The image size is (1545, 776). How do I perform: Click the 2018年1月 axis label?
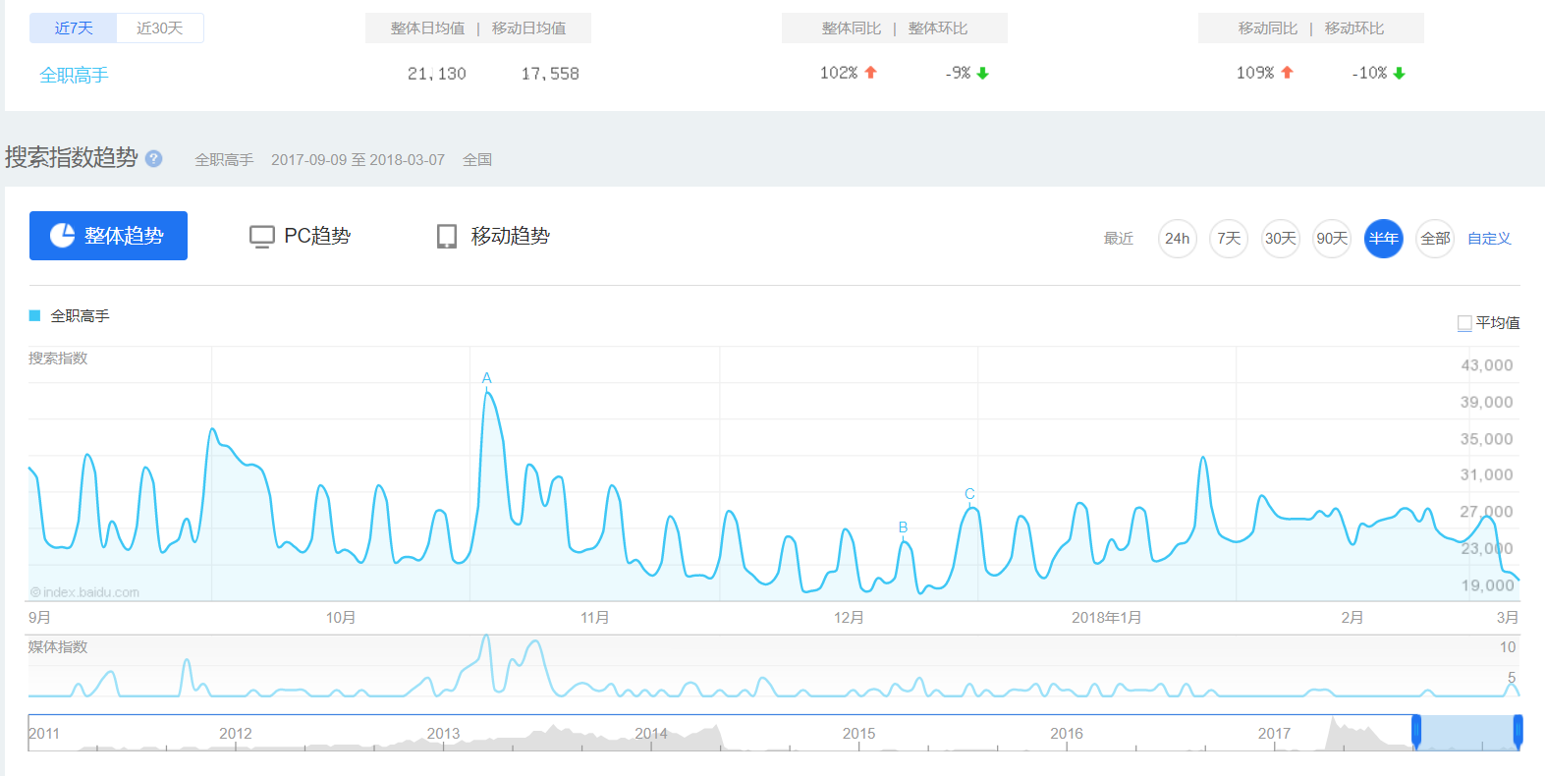tap(1106, 618)
